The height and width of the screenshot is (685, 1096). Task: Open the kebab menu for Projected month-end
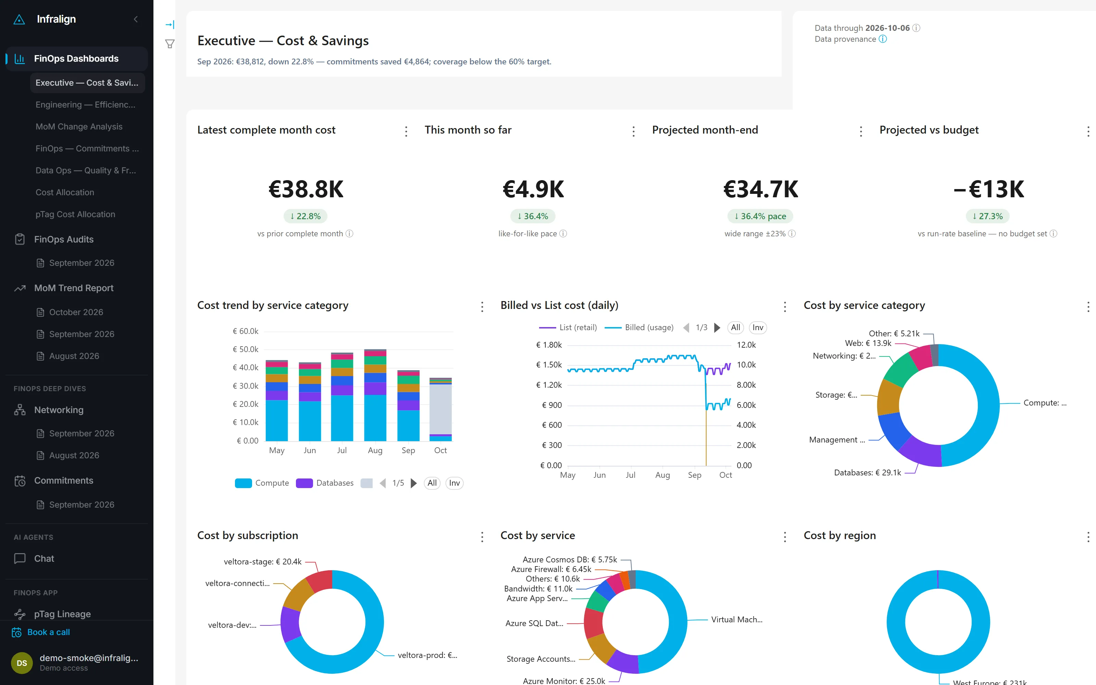tap(861, 132)
